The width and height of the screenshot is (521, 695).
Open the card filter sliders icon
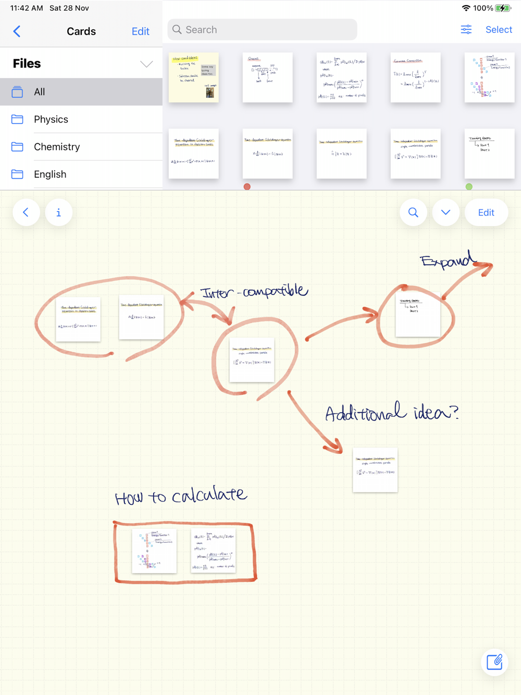[x=466, y=30]
